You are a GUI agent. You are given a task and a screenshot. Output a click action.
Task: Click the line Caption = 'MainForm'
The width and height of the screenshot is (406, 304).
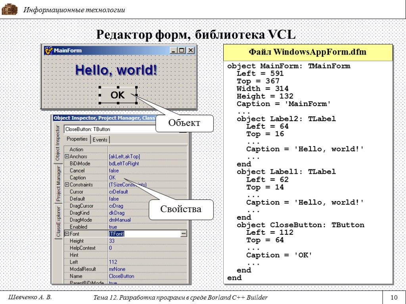point(284,104)
